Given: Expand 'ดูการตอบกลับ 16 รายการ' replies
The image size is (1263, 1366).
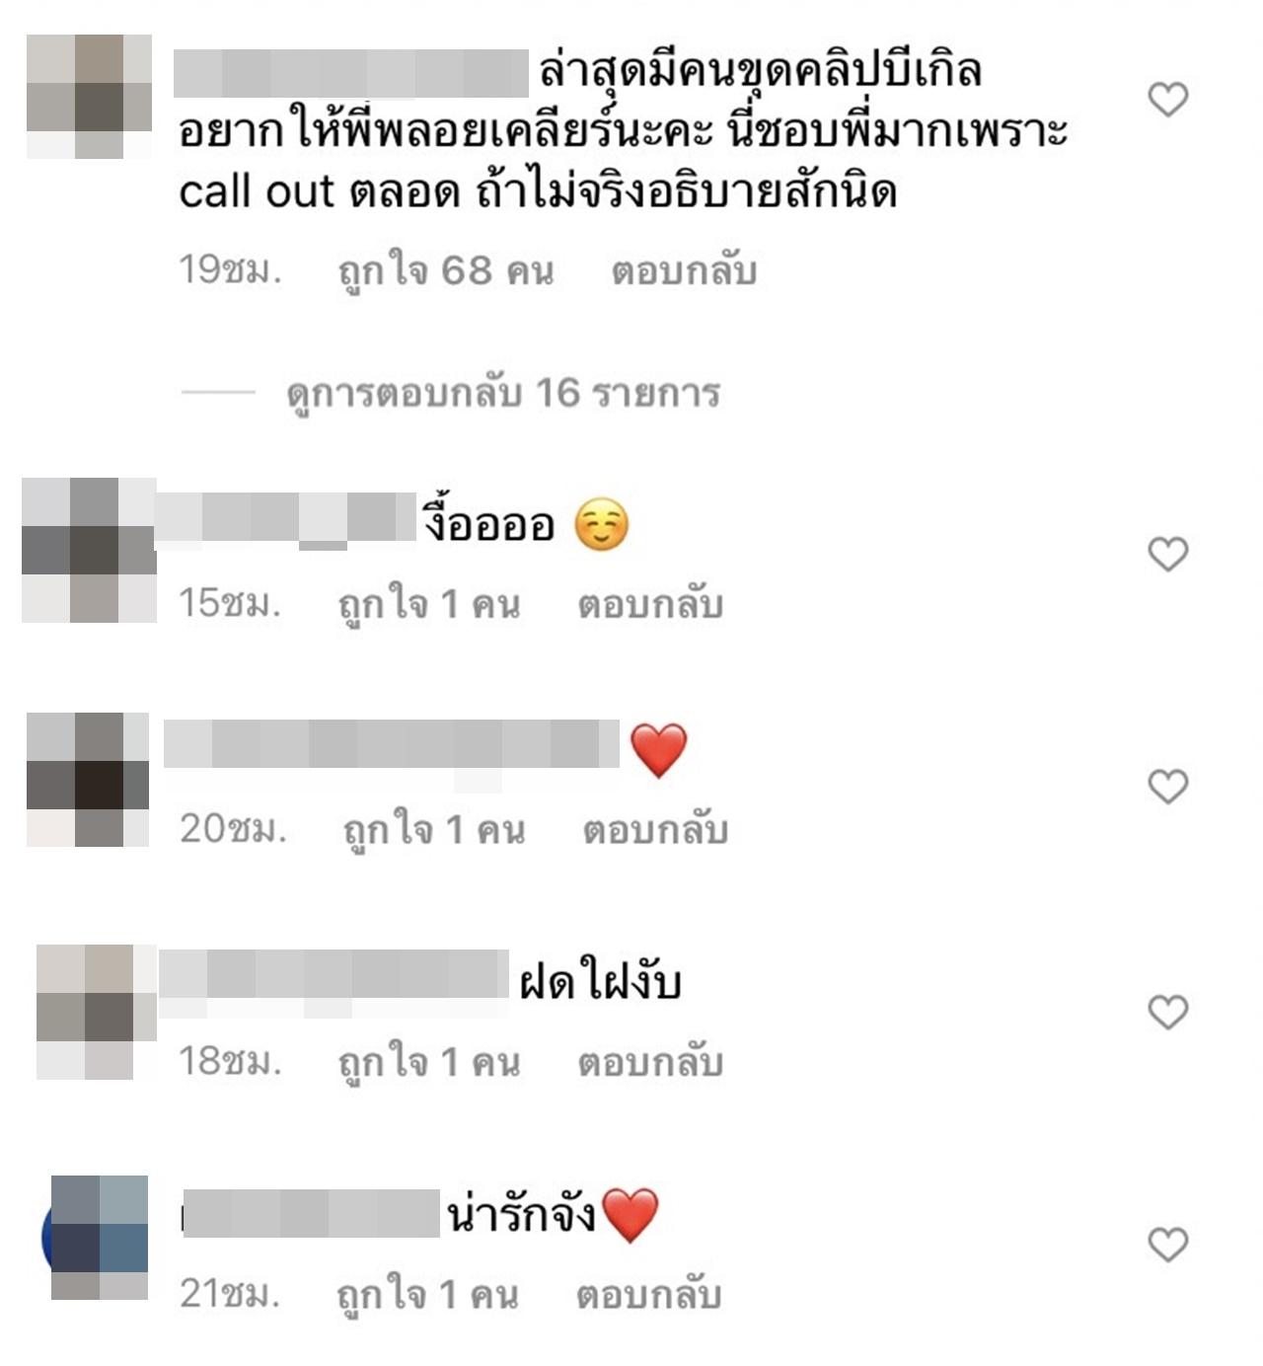Looking at the screenshot, I should 503,393.
